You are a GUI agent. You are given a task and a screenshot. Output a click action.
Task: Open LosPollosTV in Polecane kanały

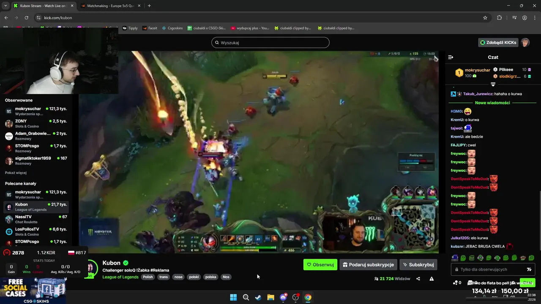coord(36,231)
